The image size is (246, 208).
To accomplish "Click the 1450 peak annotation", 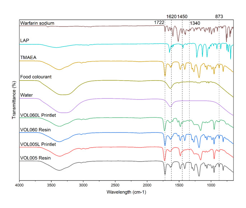I will tap(182, 16).
